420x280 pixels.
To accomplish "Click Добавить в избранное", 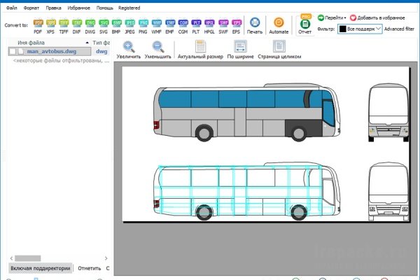I will click(377, 18).
